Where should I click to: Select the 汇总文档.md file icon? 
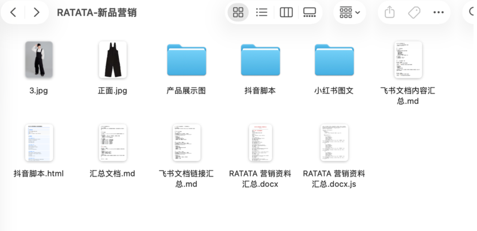pyautogui.click(x=113, y=143)
